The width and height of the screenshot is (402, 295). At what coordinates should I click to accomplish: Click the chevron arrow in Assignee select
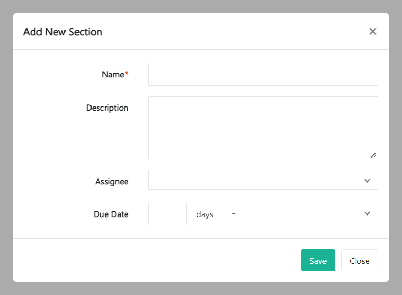tap(367, 181)
